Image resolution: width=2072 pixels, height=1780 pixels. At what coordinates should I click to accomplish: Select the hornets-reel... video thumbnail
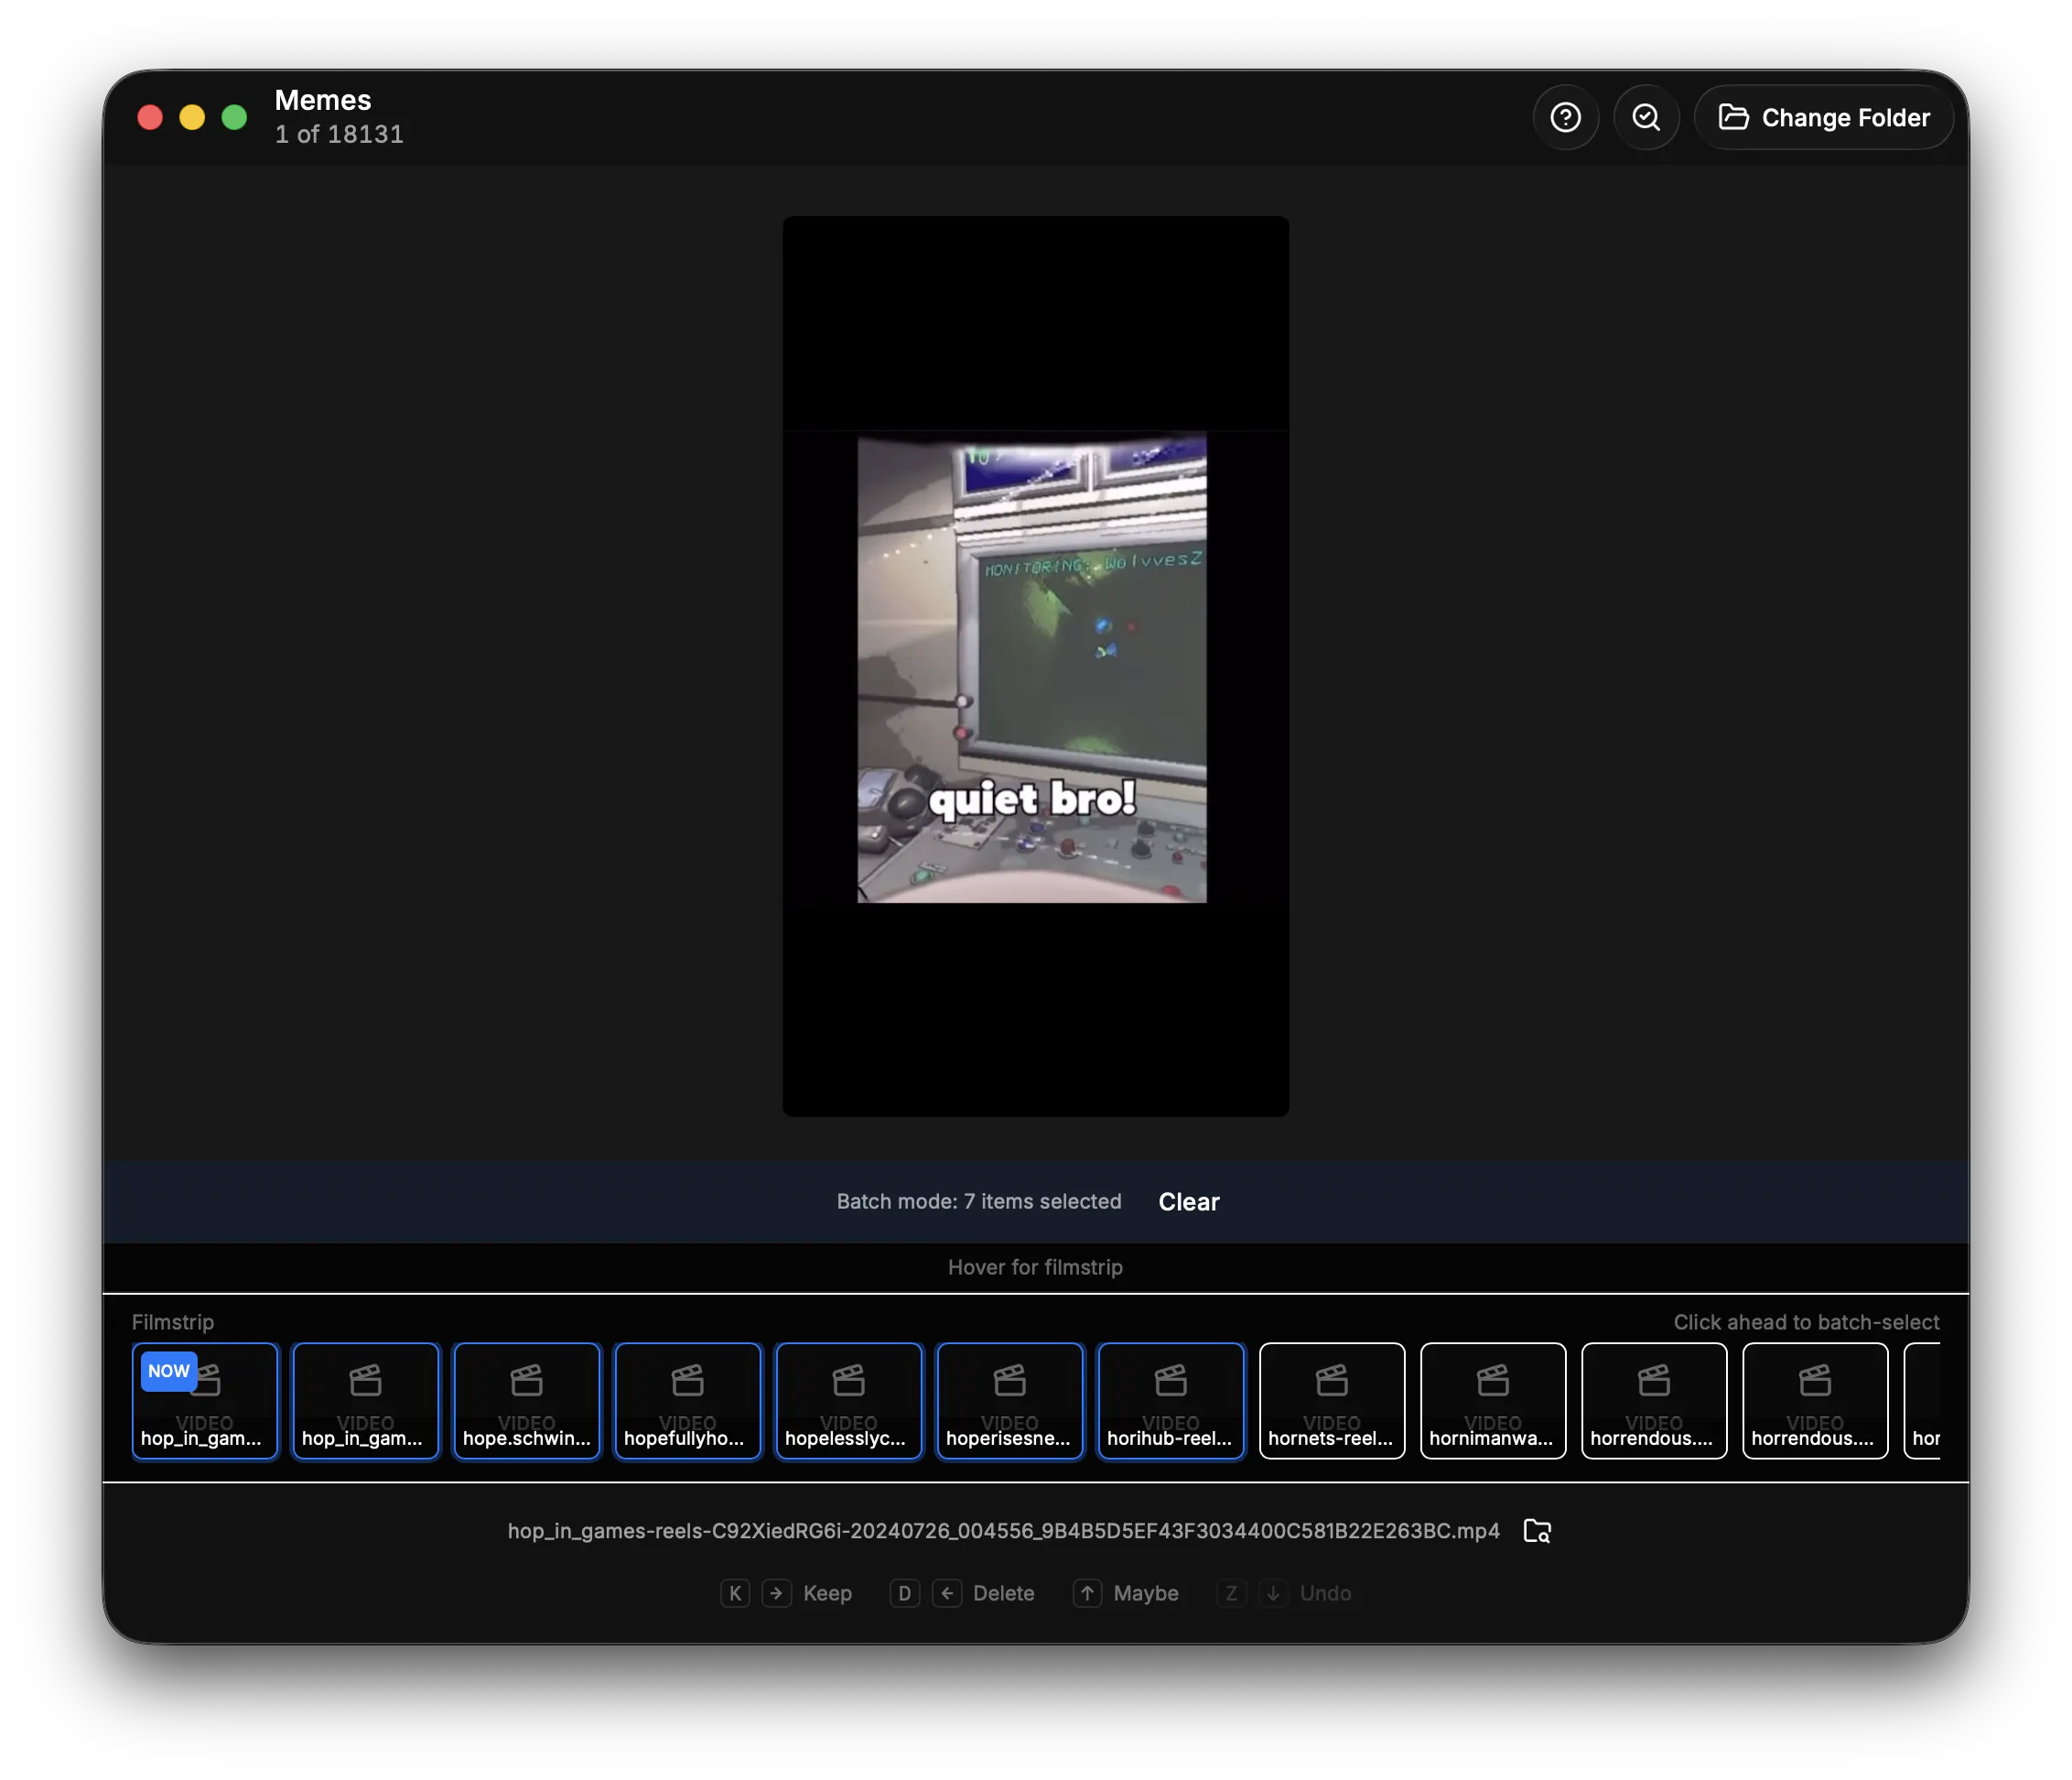[1331, 1400]
